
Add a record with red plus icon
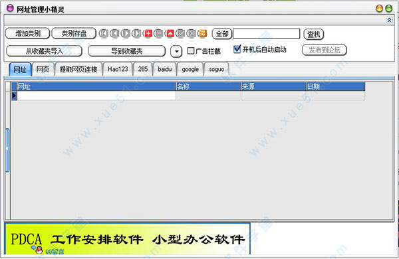point(148,34)
